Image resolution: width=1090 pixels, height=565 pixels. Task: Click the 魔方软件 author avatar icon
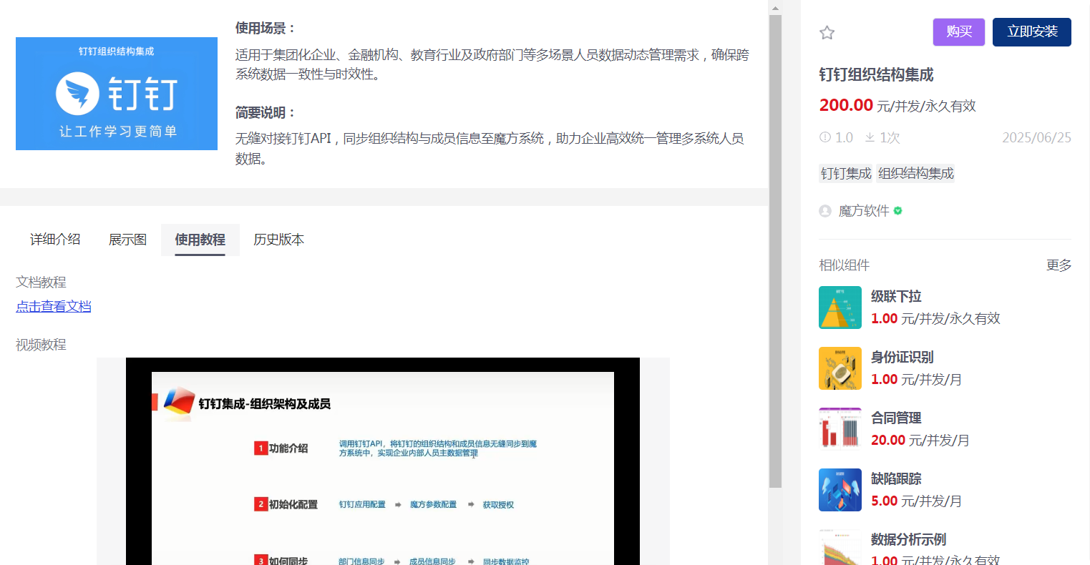(825, 211)
